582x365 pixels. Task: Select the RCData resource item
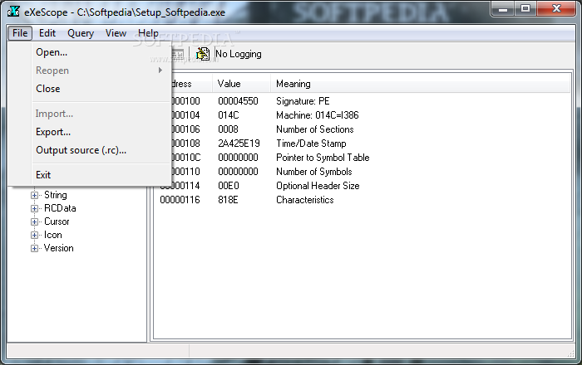pos(60,208)
